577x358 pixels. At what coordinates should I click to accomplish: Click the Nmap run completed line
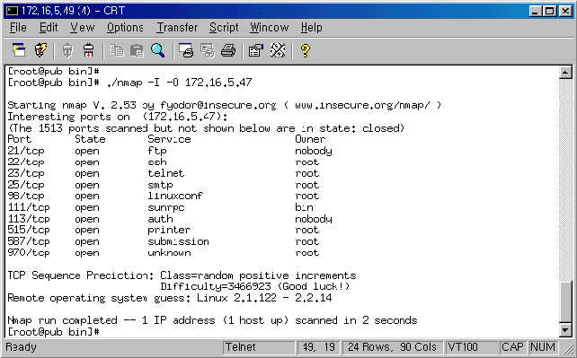point(212,320)
